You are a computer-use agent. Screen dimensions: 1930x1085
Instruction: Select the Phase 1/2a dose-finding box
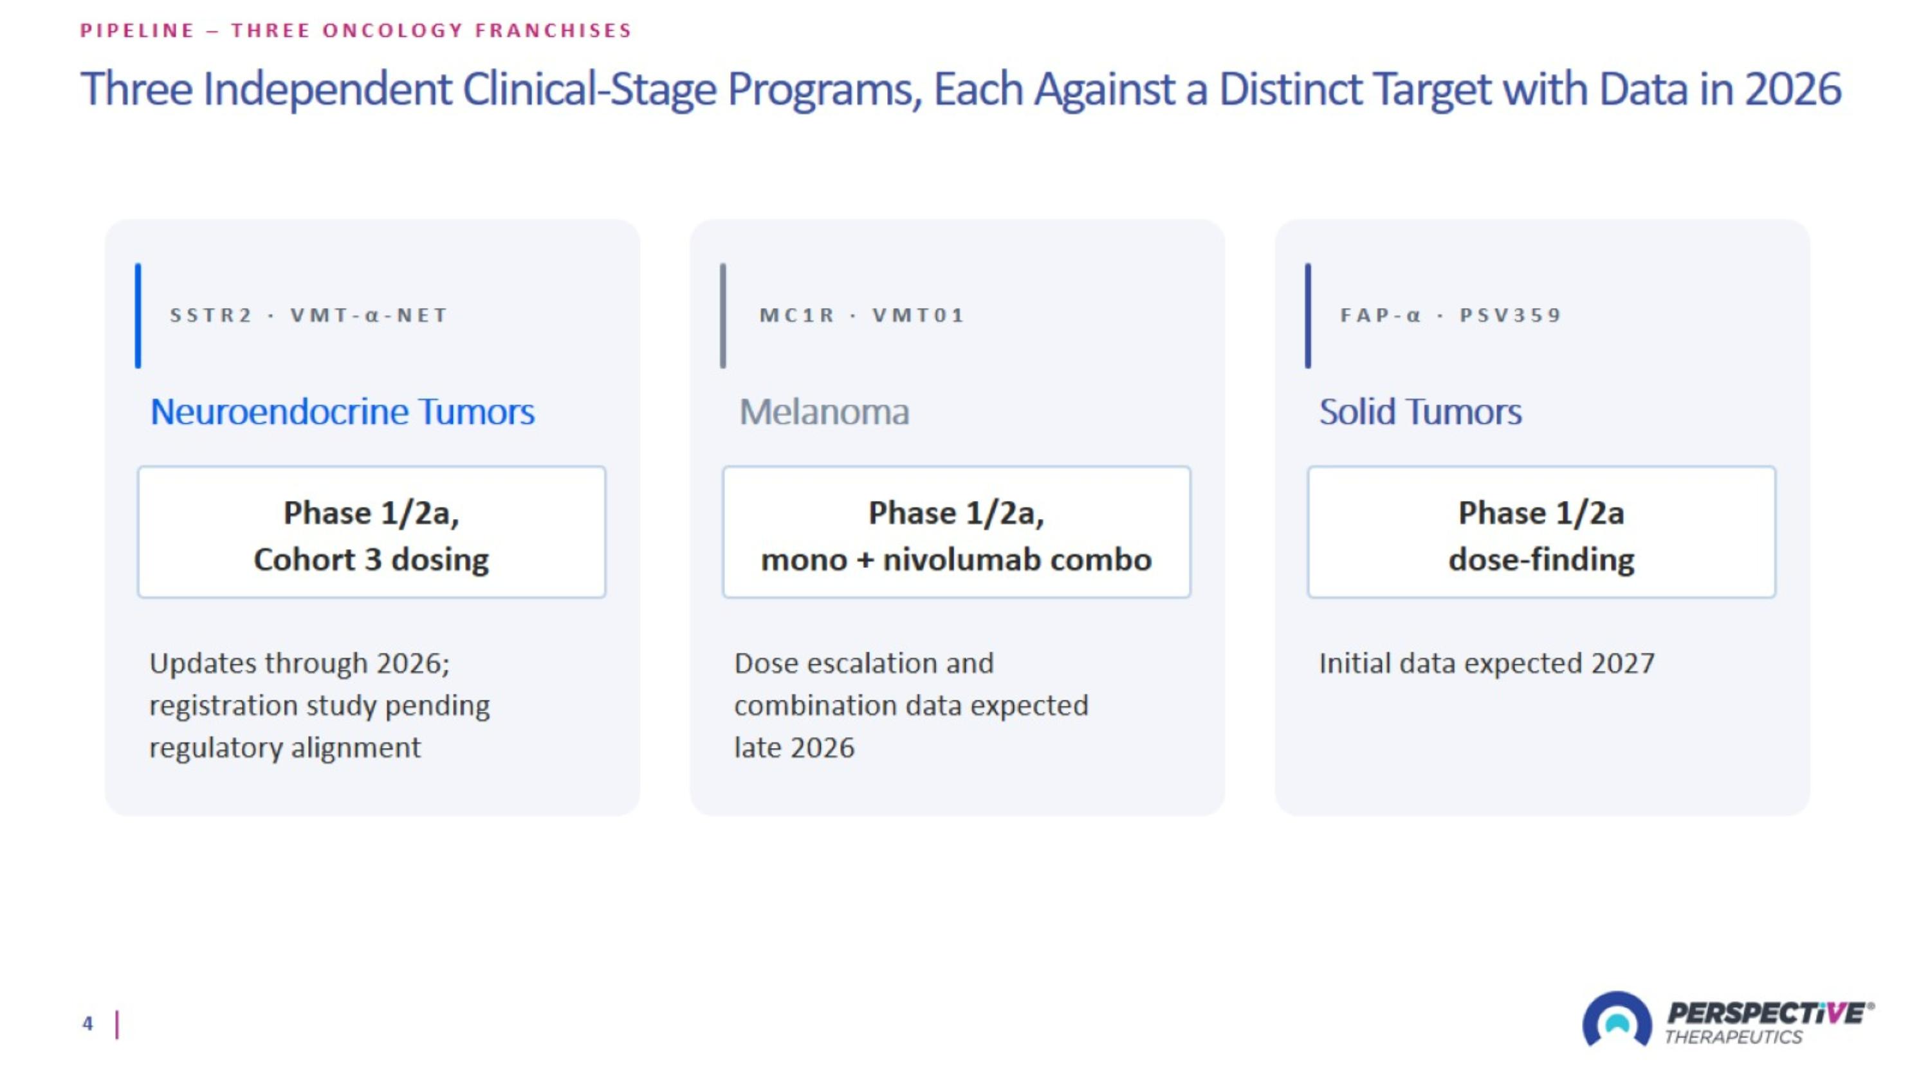point(1542,533)
